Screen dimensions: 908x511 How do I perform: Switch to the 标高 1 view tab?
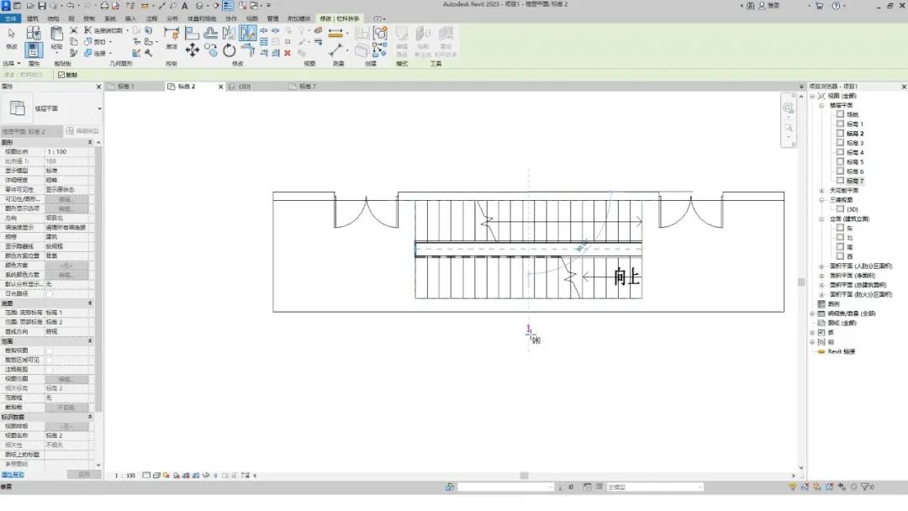[x=125, y=87]
